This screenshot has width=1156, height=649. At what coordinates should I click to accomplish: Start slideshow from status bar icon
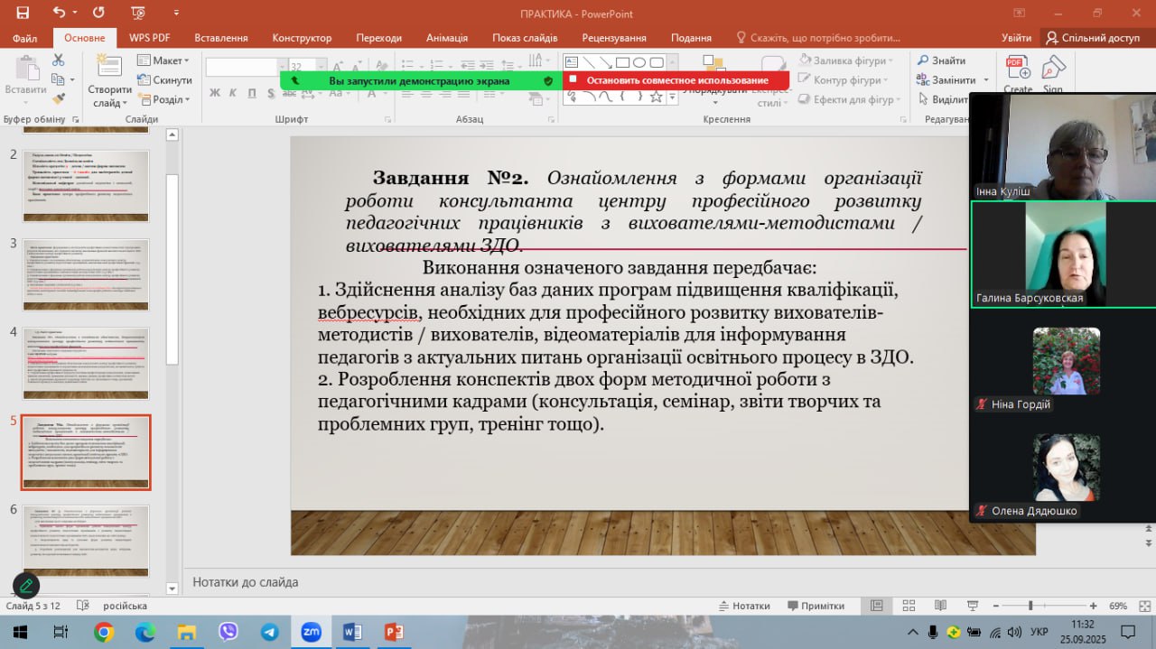(972, 606)
